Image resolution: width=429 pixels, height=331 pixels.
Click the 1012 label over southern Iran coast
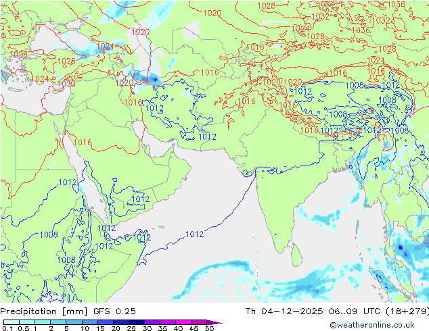tap(207, 136)
